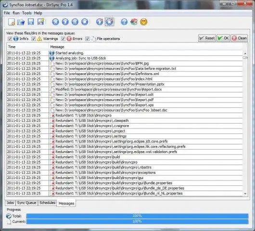Viewport: 255px width, 231px height.
Task: Select the 'Redundant: ...dirsyncpro\.project' row
Action: (125, 131)
